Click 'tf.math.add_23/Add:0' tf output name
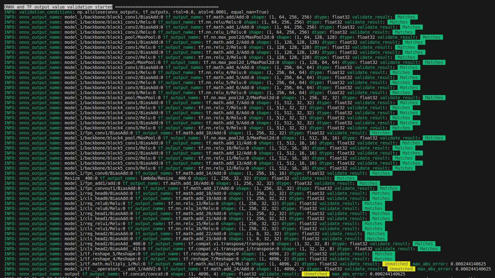495x278 pixels. pos(201,238)
